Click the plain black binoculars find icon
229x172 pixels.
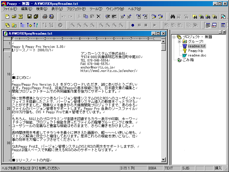[x=173, y=17]
